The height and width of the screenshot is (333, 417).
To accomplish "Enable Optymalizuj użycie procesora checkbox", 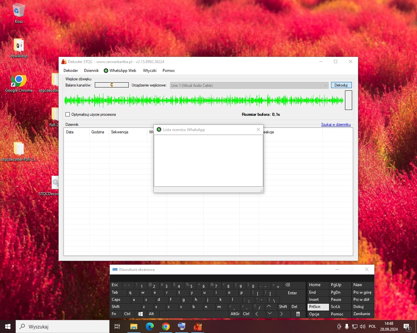I will coord(68,114).
